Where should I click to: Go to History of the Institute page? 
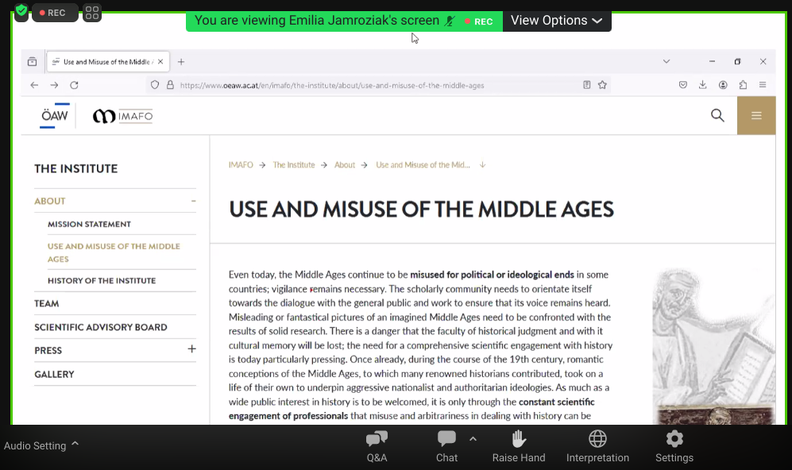(102, 280)
